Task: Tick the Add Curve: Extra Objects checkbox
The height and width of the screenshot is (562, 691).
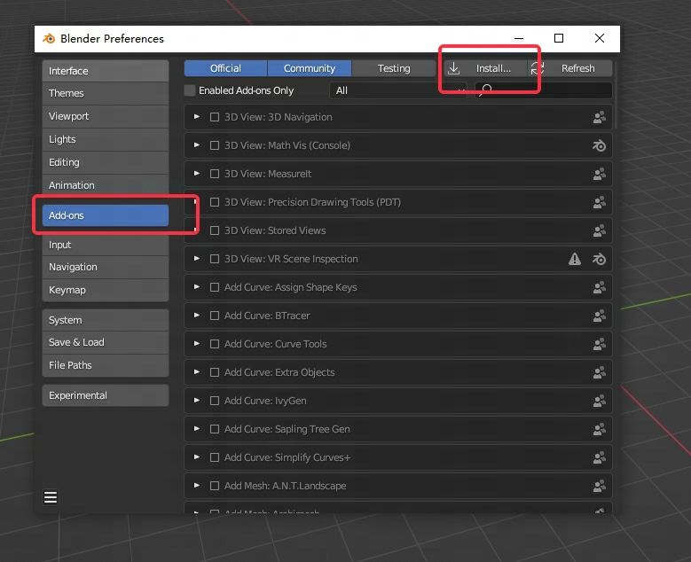Action: tap(215, 372)
